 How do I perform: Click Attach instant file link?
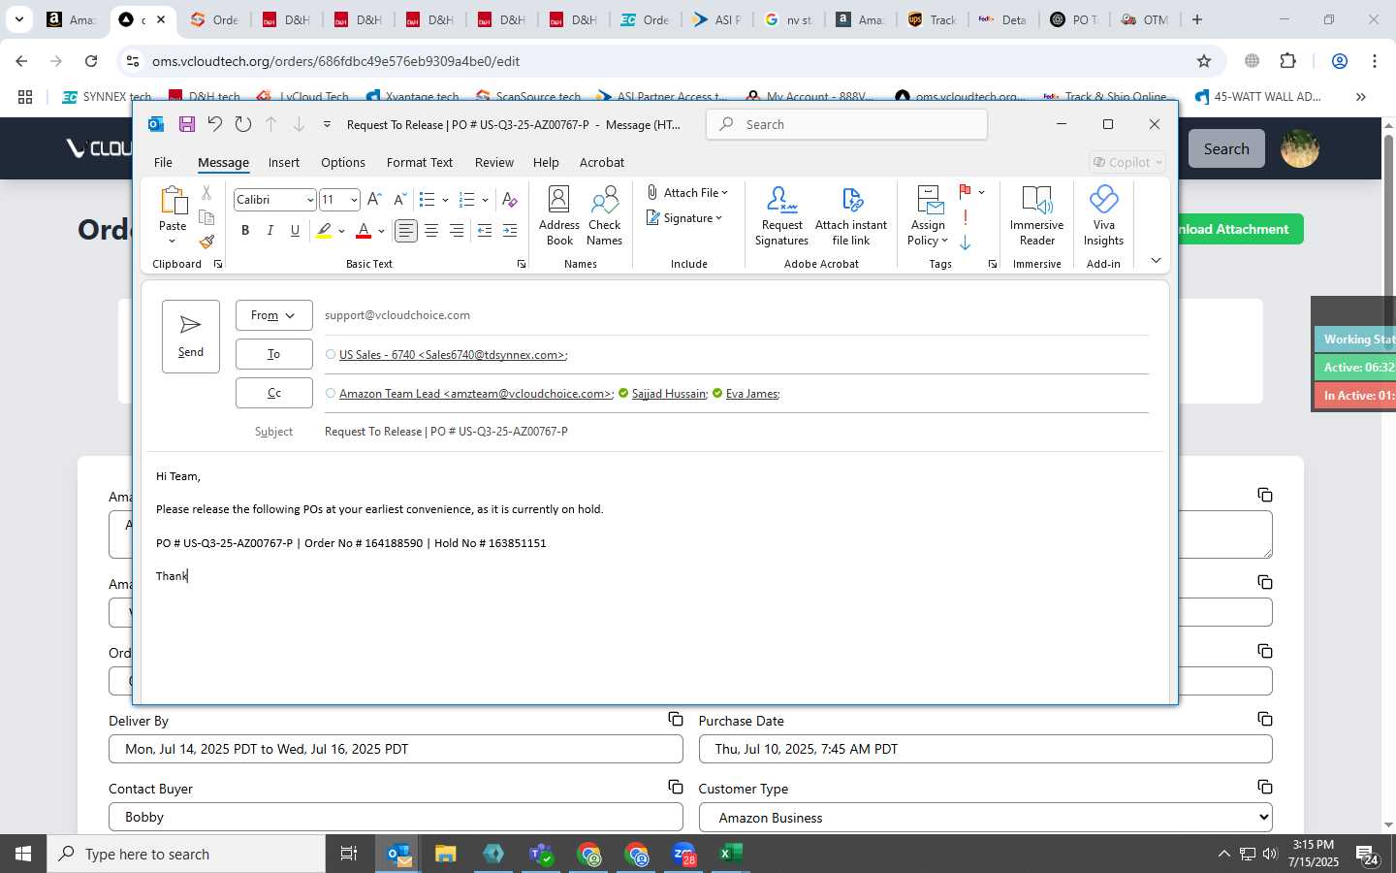click(851, 216)
